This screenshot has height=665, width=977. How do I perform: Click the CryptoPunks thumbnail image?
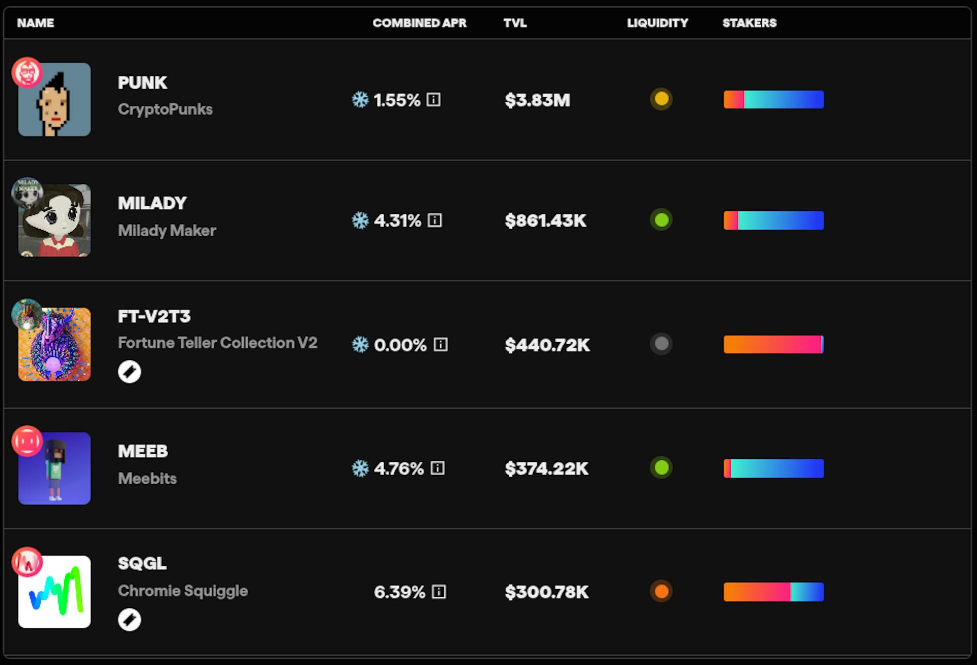(x=54, y=99)
